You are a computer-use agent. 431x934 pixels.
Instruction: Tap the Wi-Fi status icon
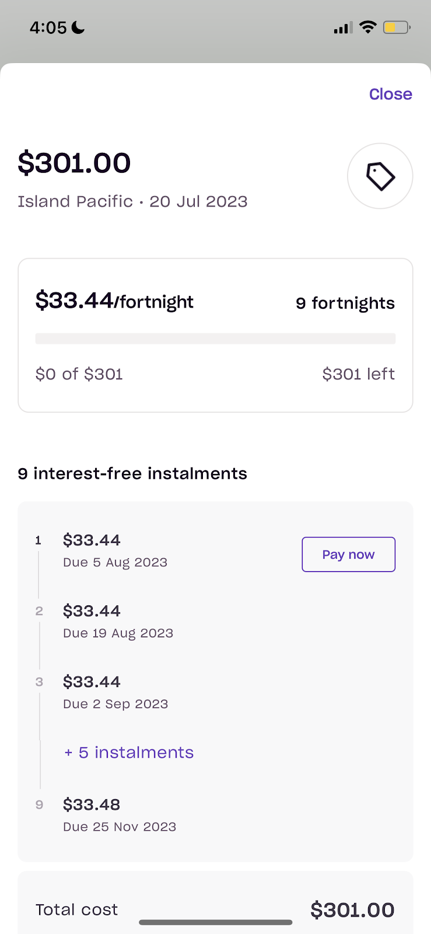368,27
